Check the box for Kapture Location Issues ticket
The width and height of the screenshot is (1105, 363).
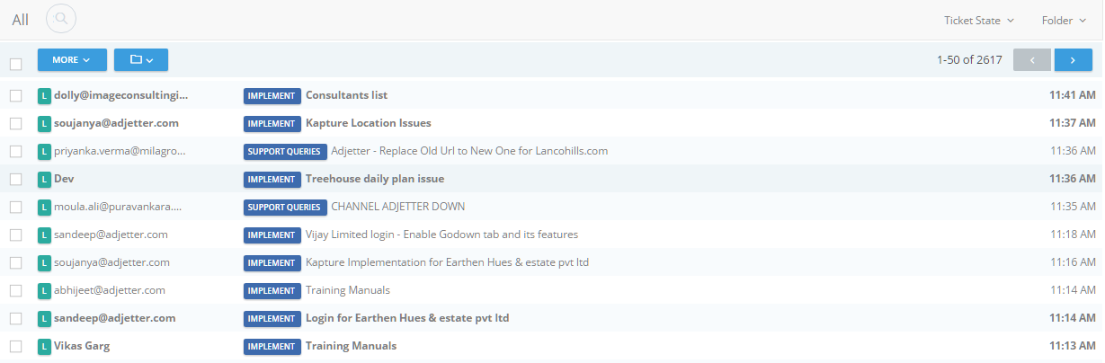15,123
